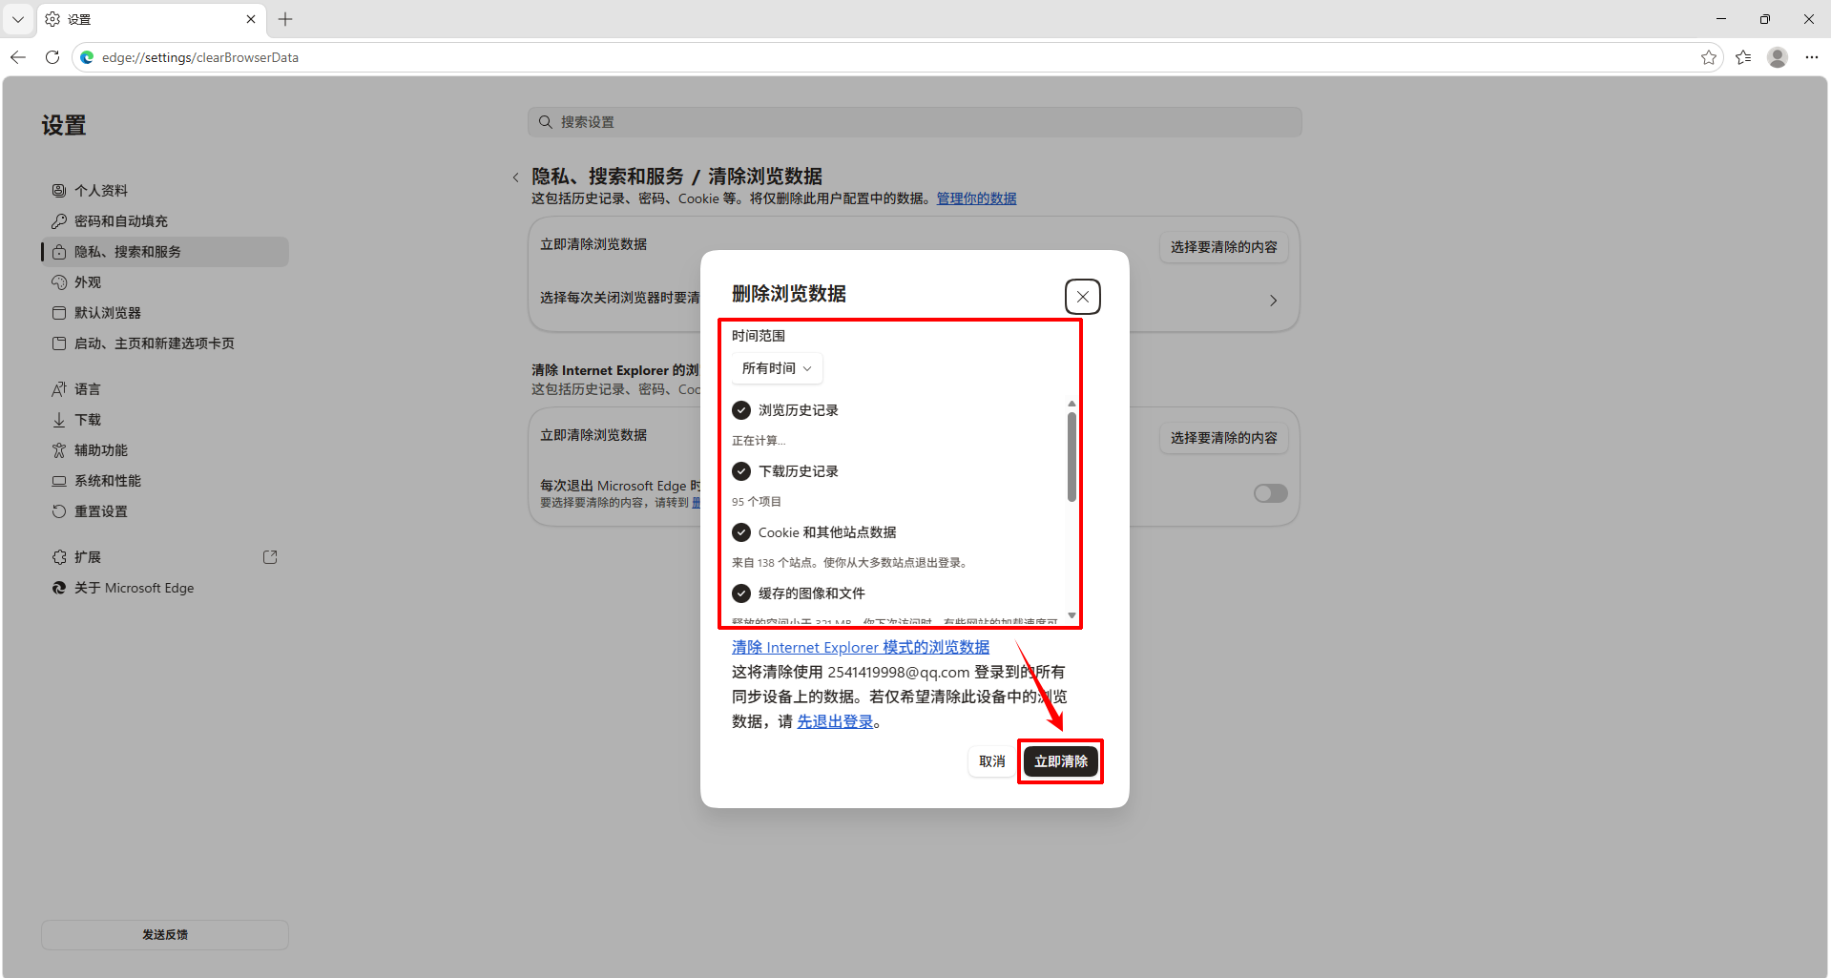Click the Internet Explorer 选择要清除的内容 button
This screenshot has height=978, width=1831.
(1223, 438)
